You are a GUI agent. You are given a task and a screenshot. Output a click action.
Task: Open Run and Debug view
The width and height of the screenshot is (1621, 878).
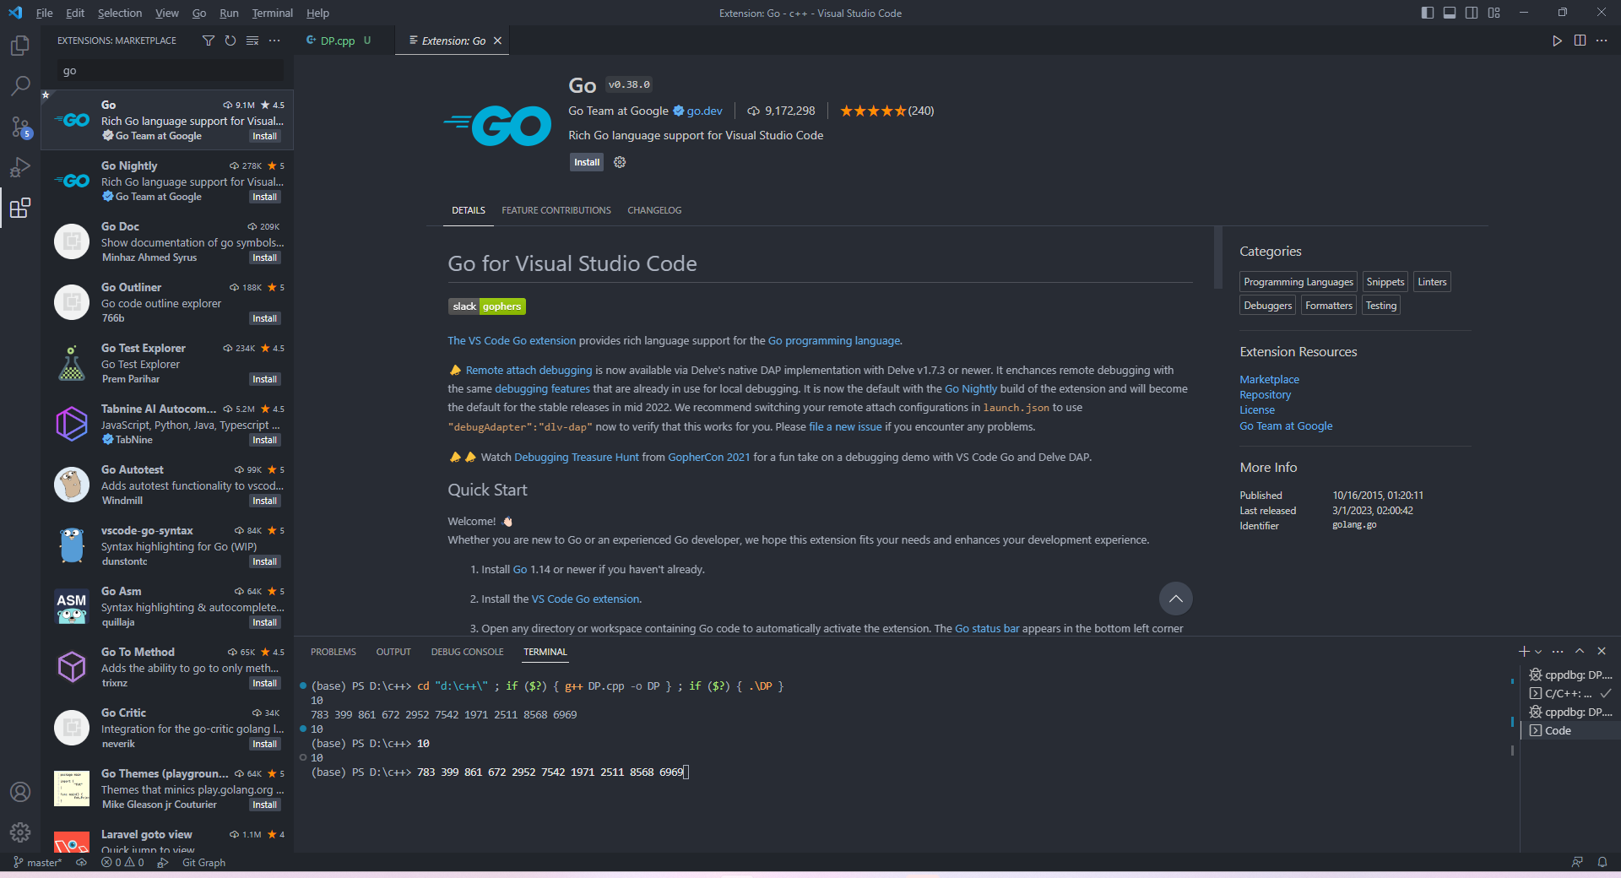pyautogui.click(x=20, y=167)
